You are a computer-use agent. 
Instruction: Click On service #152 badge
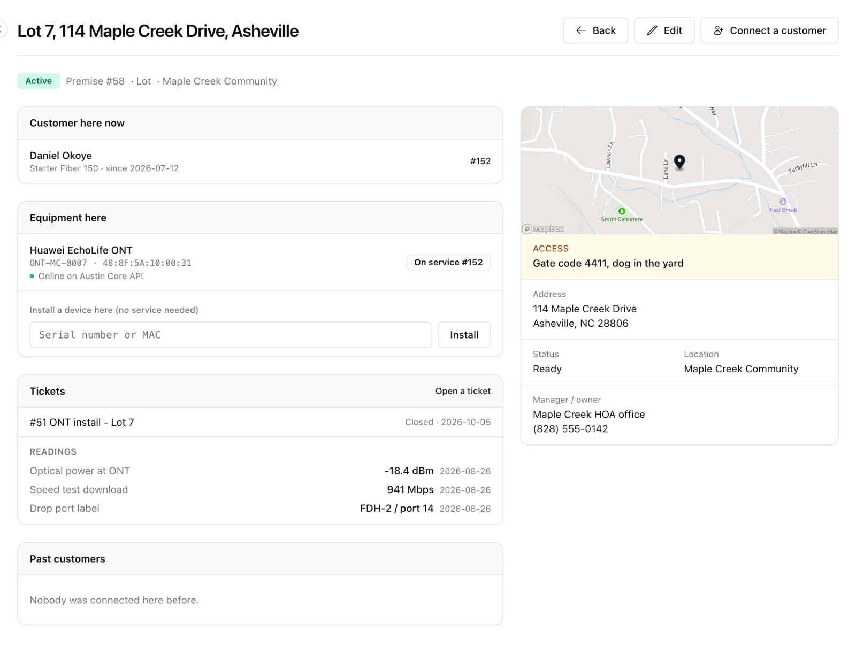click(x=448, y=262)
